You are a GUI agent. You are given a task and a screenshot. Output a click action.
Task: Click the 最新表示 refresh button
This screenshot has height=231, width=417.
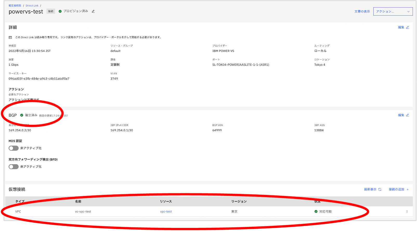(x=373, y=189)
